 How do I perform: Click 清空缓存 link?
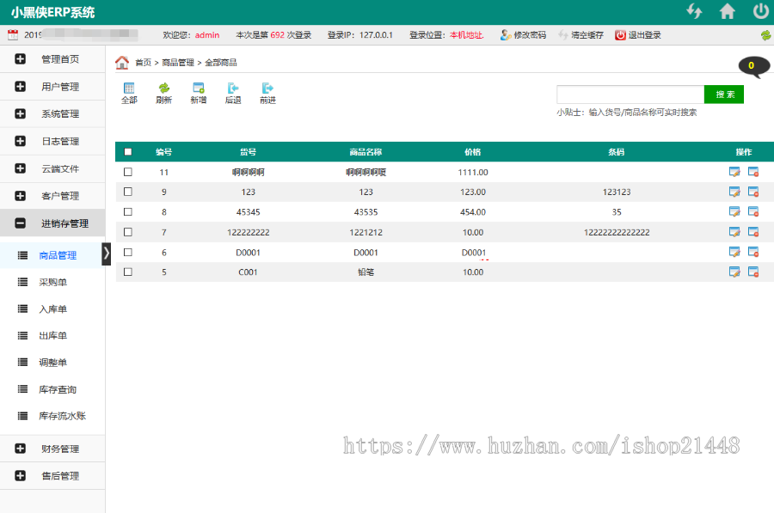pos(581,35)
